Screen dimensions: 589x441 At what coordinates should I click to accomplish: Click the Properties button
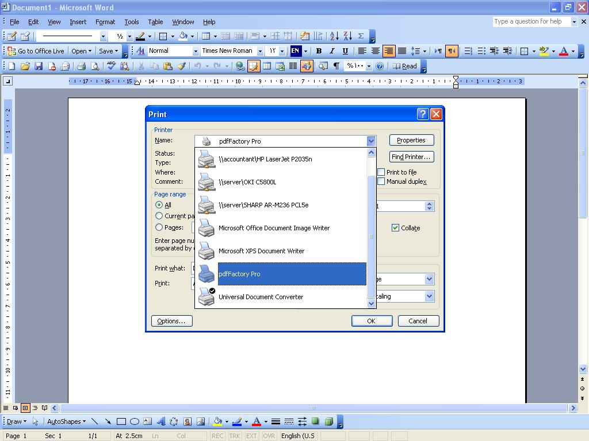[x=411, y=140]
